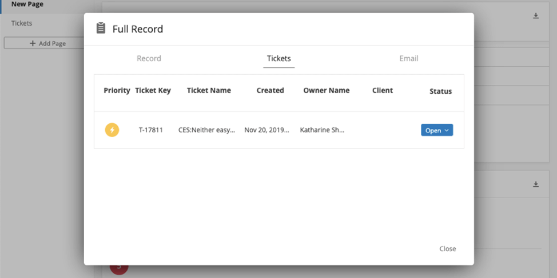Click the red circle avatar below the dialog
Screen dimensions: 557x278
[x=119, y=267]
